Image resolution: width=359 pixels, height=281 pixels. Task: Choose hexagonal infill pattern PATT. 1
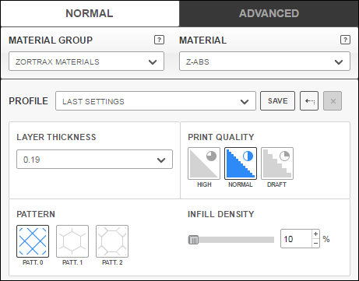coord(72,241)
